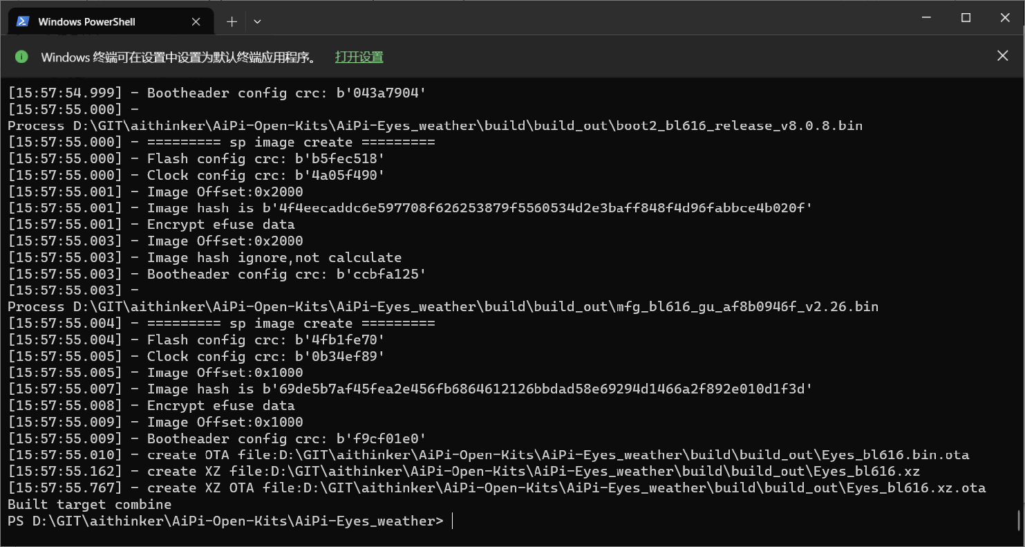The image size is (1025, 547).
Task: Dismiss the default terminal notification bar
Action: point(1003,56)
